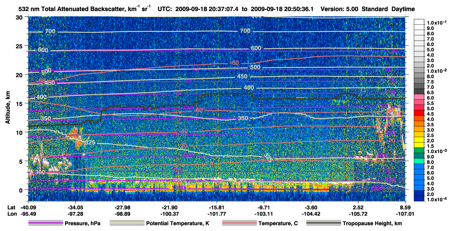This screenshot has height=231, width=450.
Task: Click the latitude value '-27.98'
Action: [122, 207]
